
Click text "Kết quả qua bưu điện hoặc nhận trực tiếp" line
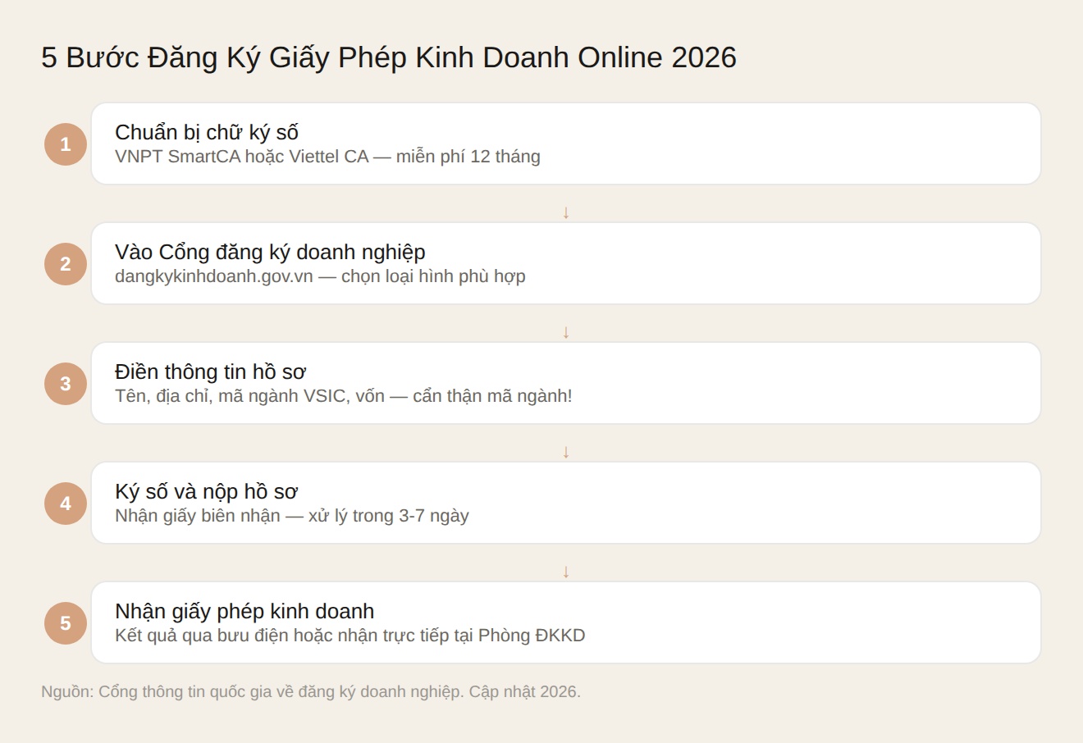pyautogui.click(x=350, y=636)
